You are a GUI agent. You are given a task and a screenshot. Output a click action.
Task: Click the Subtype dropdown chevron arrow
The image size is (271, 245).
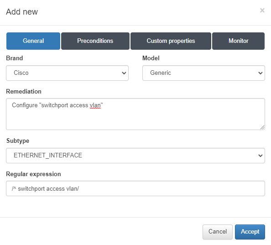[x=261, y=156]
